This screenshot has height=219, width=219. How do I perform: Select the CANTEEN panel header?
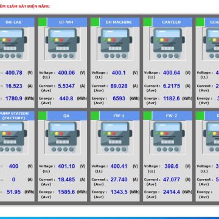pyautogui.click(x=172, y=22)
